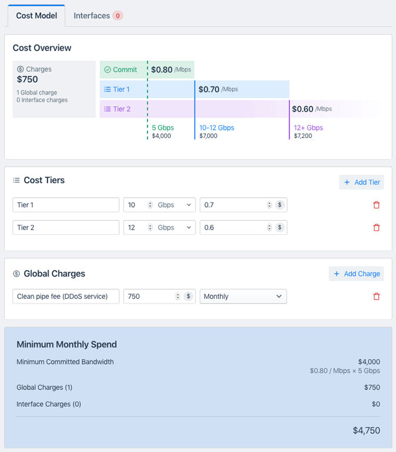
Task: Expand the Monthly frequency dropdown
Action: click(243, 296)
